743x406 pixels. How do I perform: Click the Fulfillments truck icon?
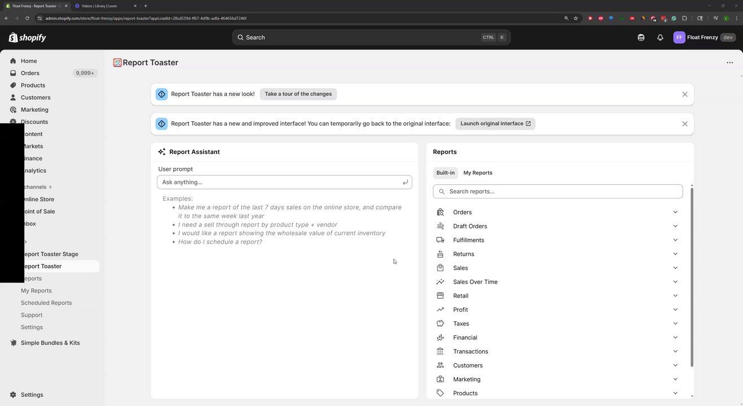[441, 240]
